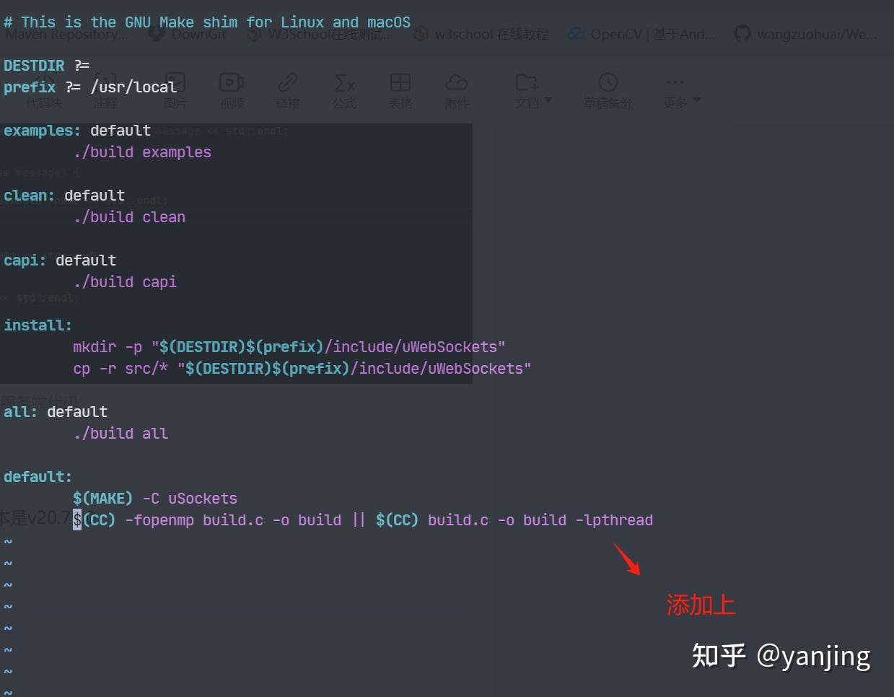Insert a video using the 视频 icon
Screen dimensions: 894x697
coord(232,83)
